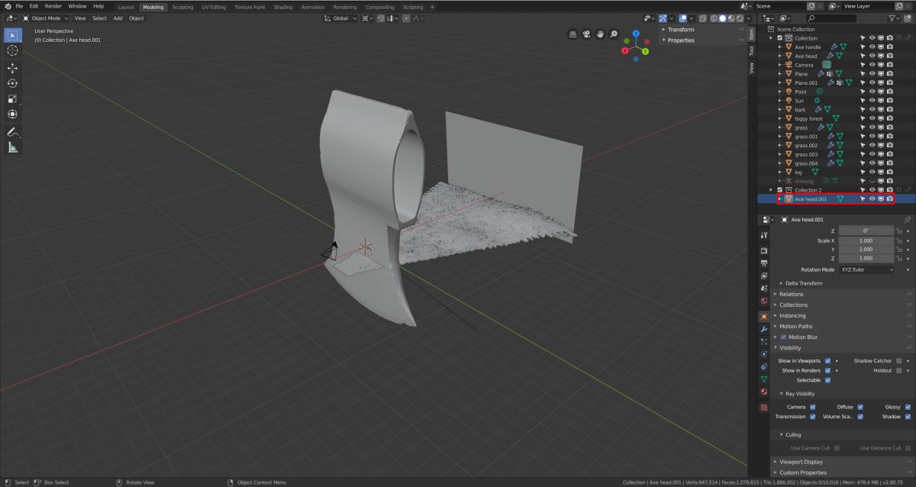Viewport: 916px width, 487px height.
Task: Select the Select Box tool
Action: point(12,35)
